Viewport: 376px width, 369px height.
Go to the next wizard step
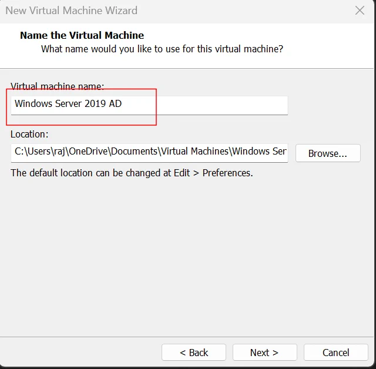[x=264, y=352]
